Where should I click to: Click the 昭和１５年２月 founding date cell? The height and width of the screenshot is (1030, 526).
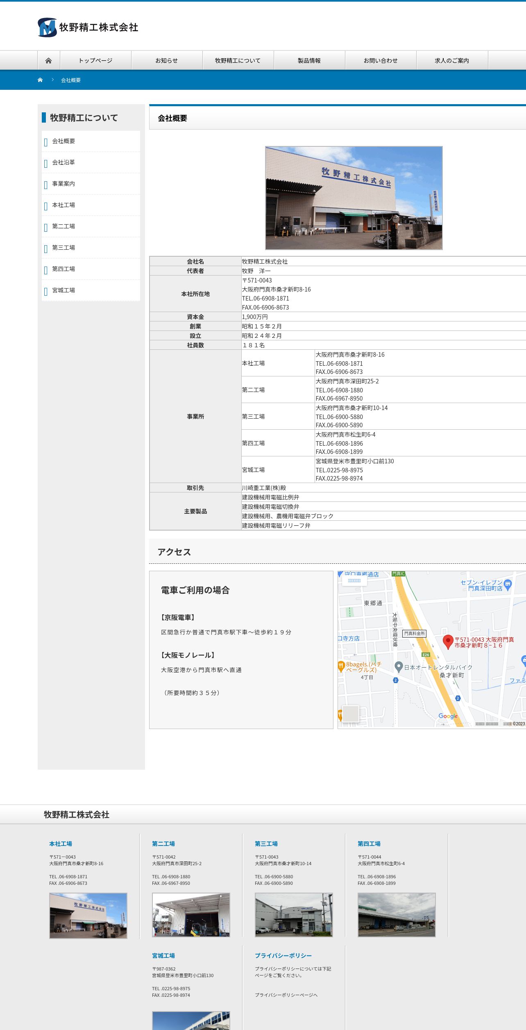tap(383, 326)
